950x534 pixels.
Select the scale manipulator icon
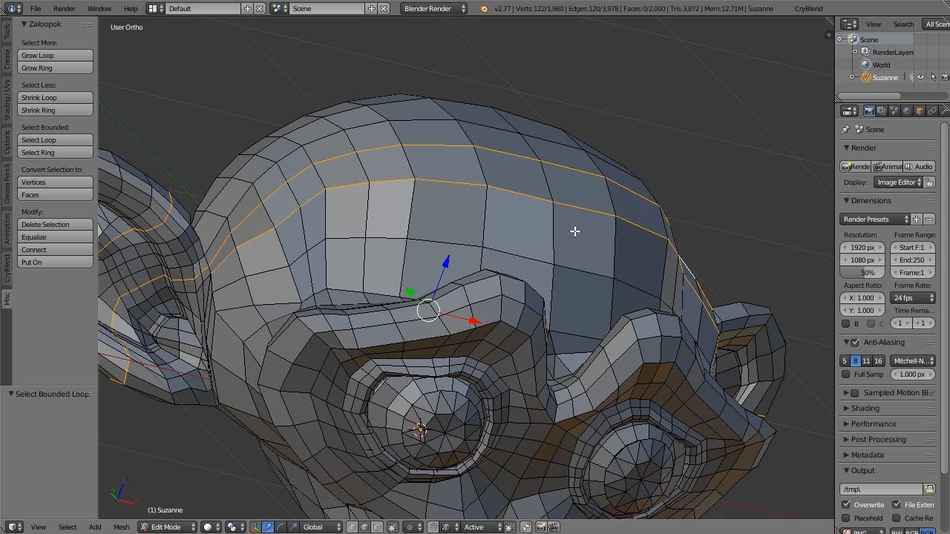point(294,527)
